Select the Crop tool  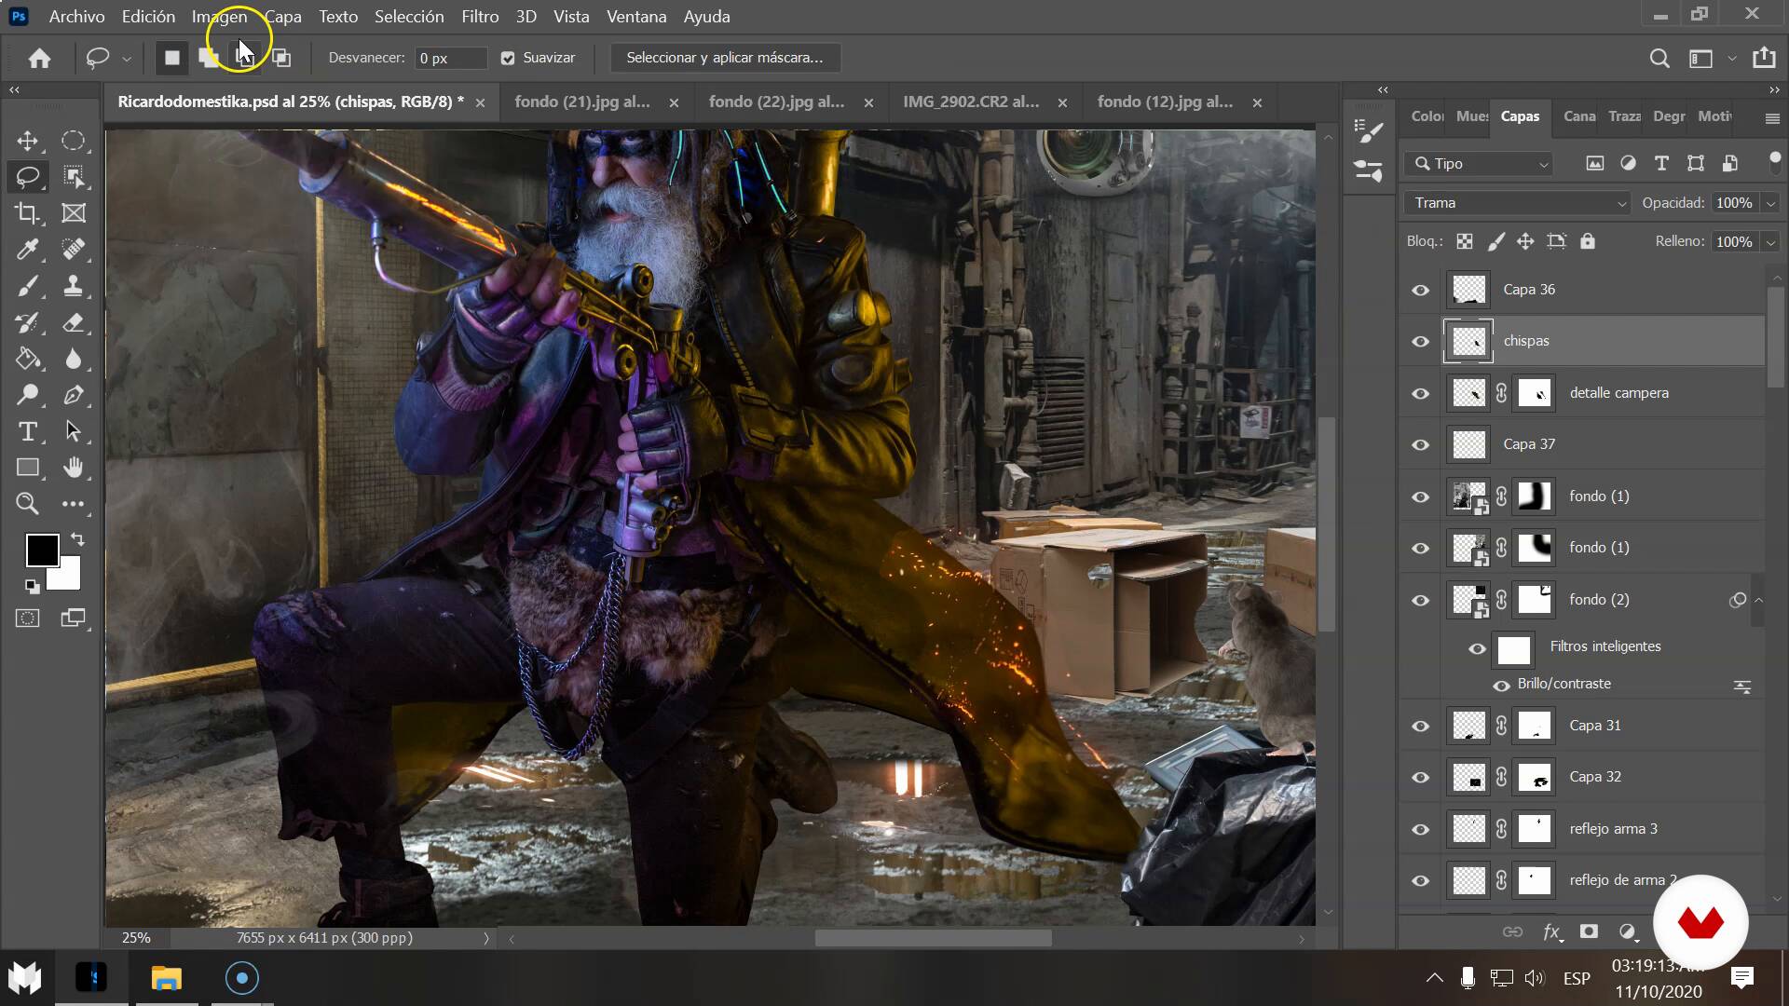pyautogui.click(x=27, y=212)
